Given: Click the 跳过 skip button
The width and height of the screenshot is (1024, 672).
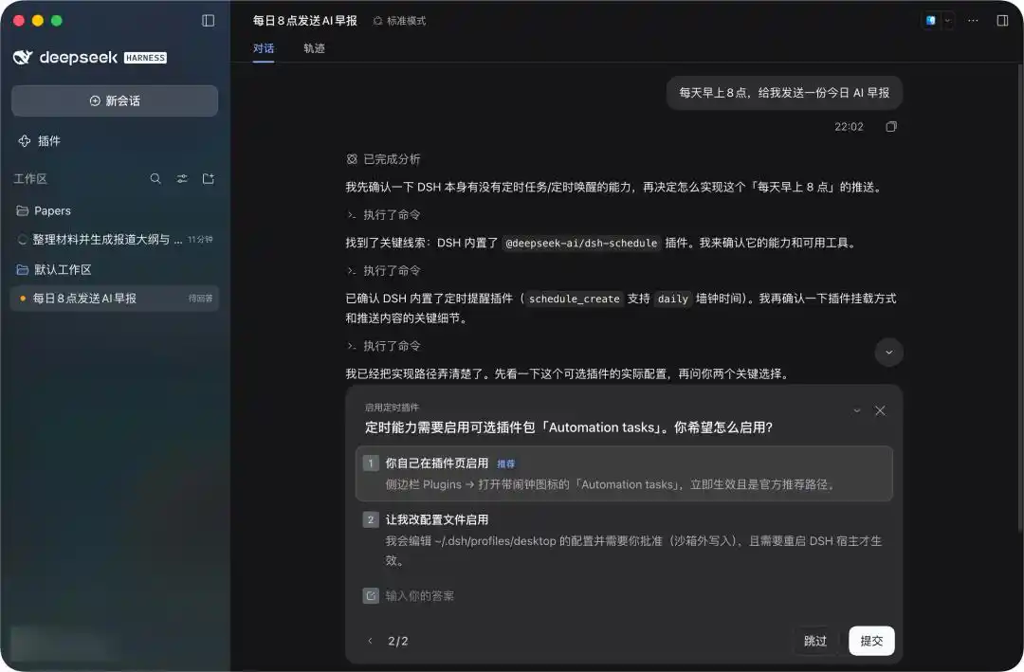Looking at the screenshot, I should [815, 641].
